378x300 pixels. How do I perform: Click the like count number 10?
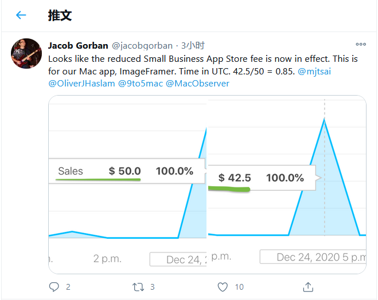(239, 287)
